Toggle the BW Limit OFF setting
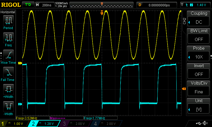Image resolution: width=212 pixels, height=127 pixels. coord(198,39)
